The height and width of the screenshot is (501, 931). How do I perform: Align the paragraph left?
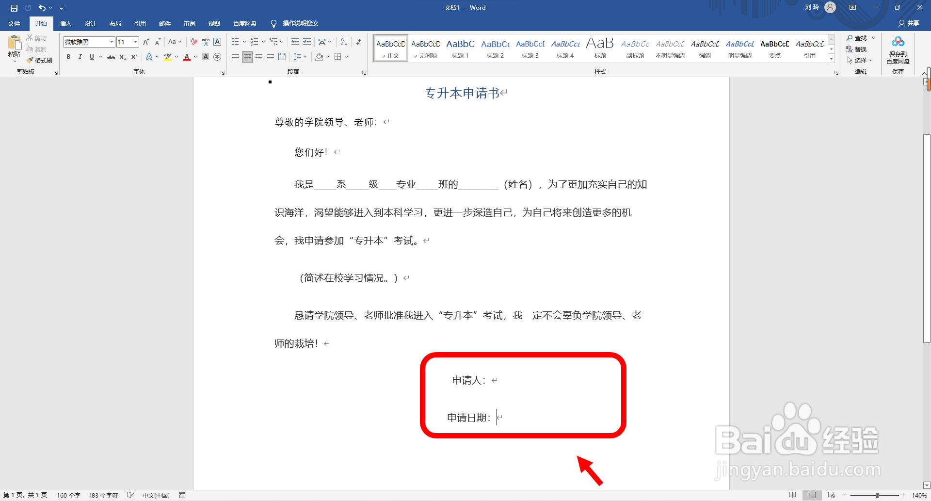point(235,57)
